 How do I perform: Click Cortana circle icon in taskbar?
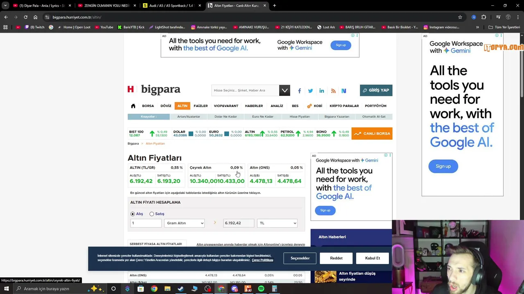coord(113,289)
